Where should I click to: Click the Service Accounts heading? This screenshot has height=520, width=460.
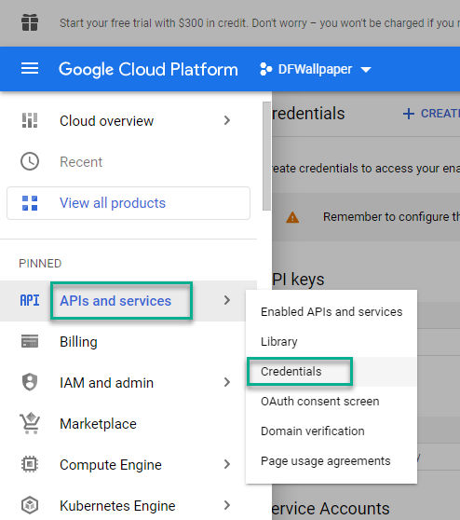pos(331,509)
